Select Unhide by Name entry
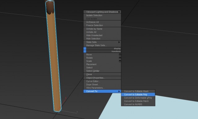 [102, 29]
